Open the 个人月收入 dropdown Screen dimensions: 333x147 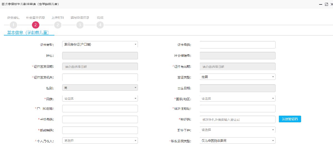click(x=100, y=141)
